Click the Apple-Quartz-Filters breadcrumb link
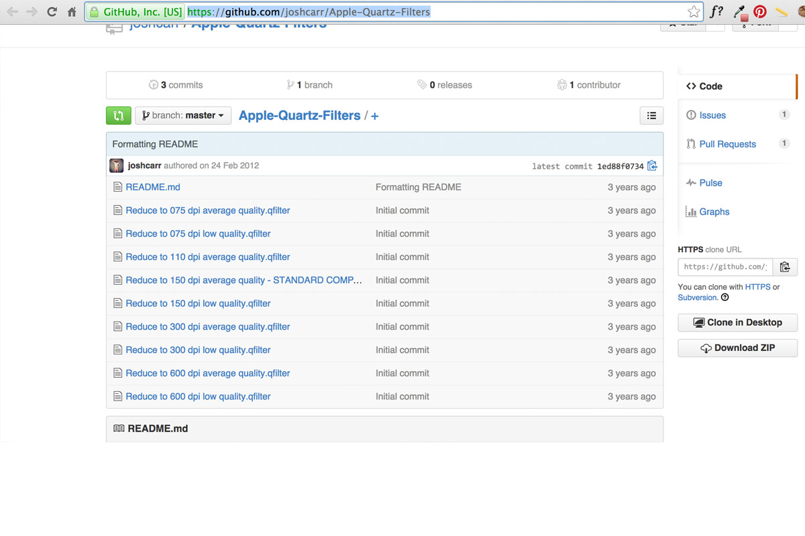The width and height of the screenshot is (805, 536). tap(300, 115)
